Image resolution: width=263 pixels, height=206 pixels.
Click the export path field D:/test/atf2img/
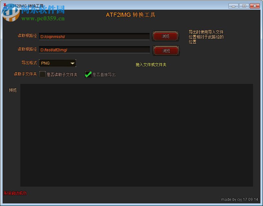94,50
